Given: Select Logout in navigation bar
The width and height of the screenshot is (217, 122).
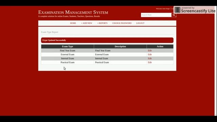Looking at the screenshot, I should pos(140,23).
